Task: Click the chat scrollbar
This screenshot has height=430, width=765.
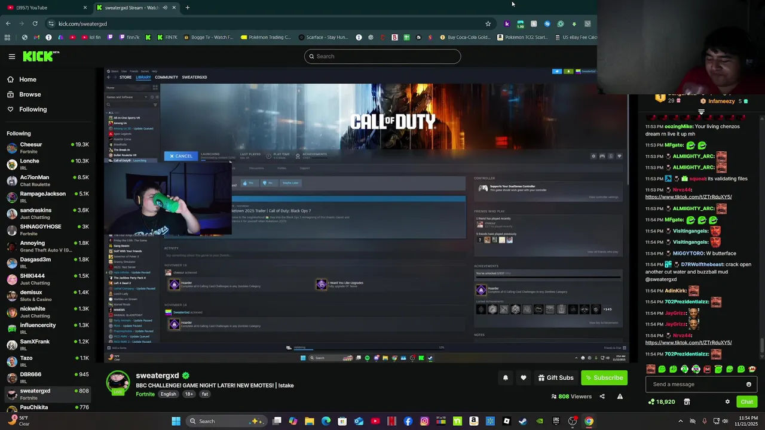Action: (761, 345)
